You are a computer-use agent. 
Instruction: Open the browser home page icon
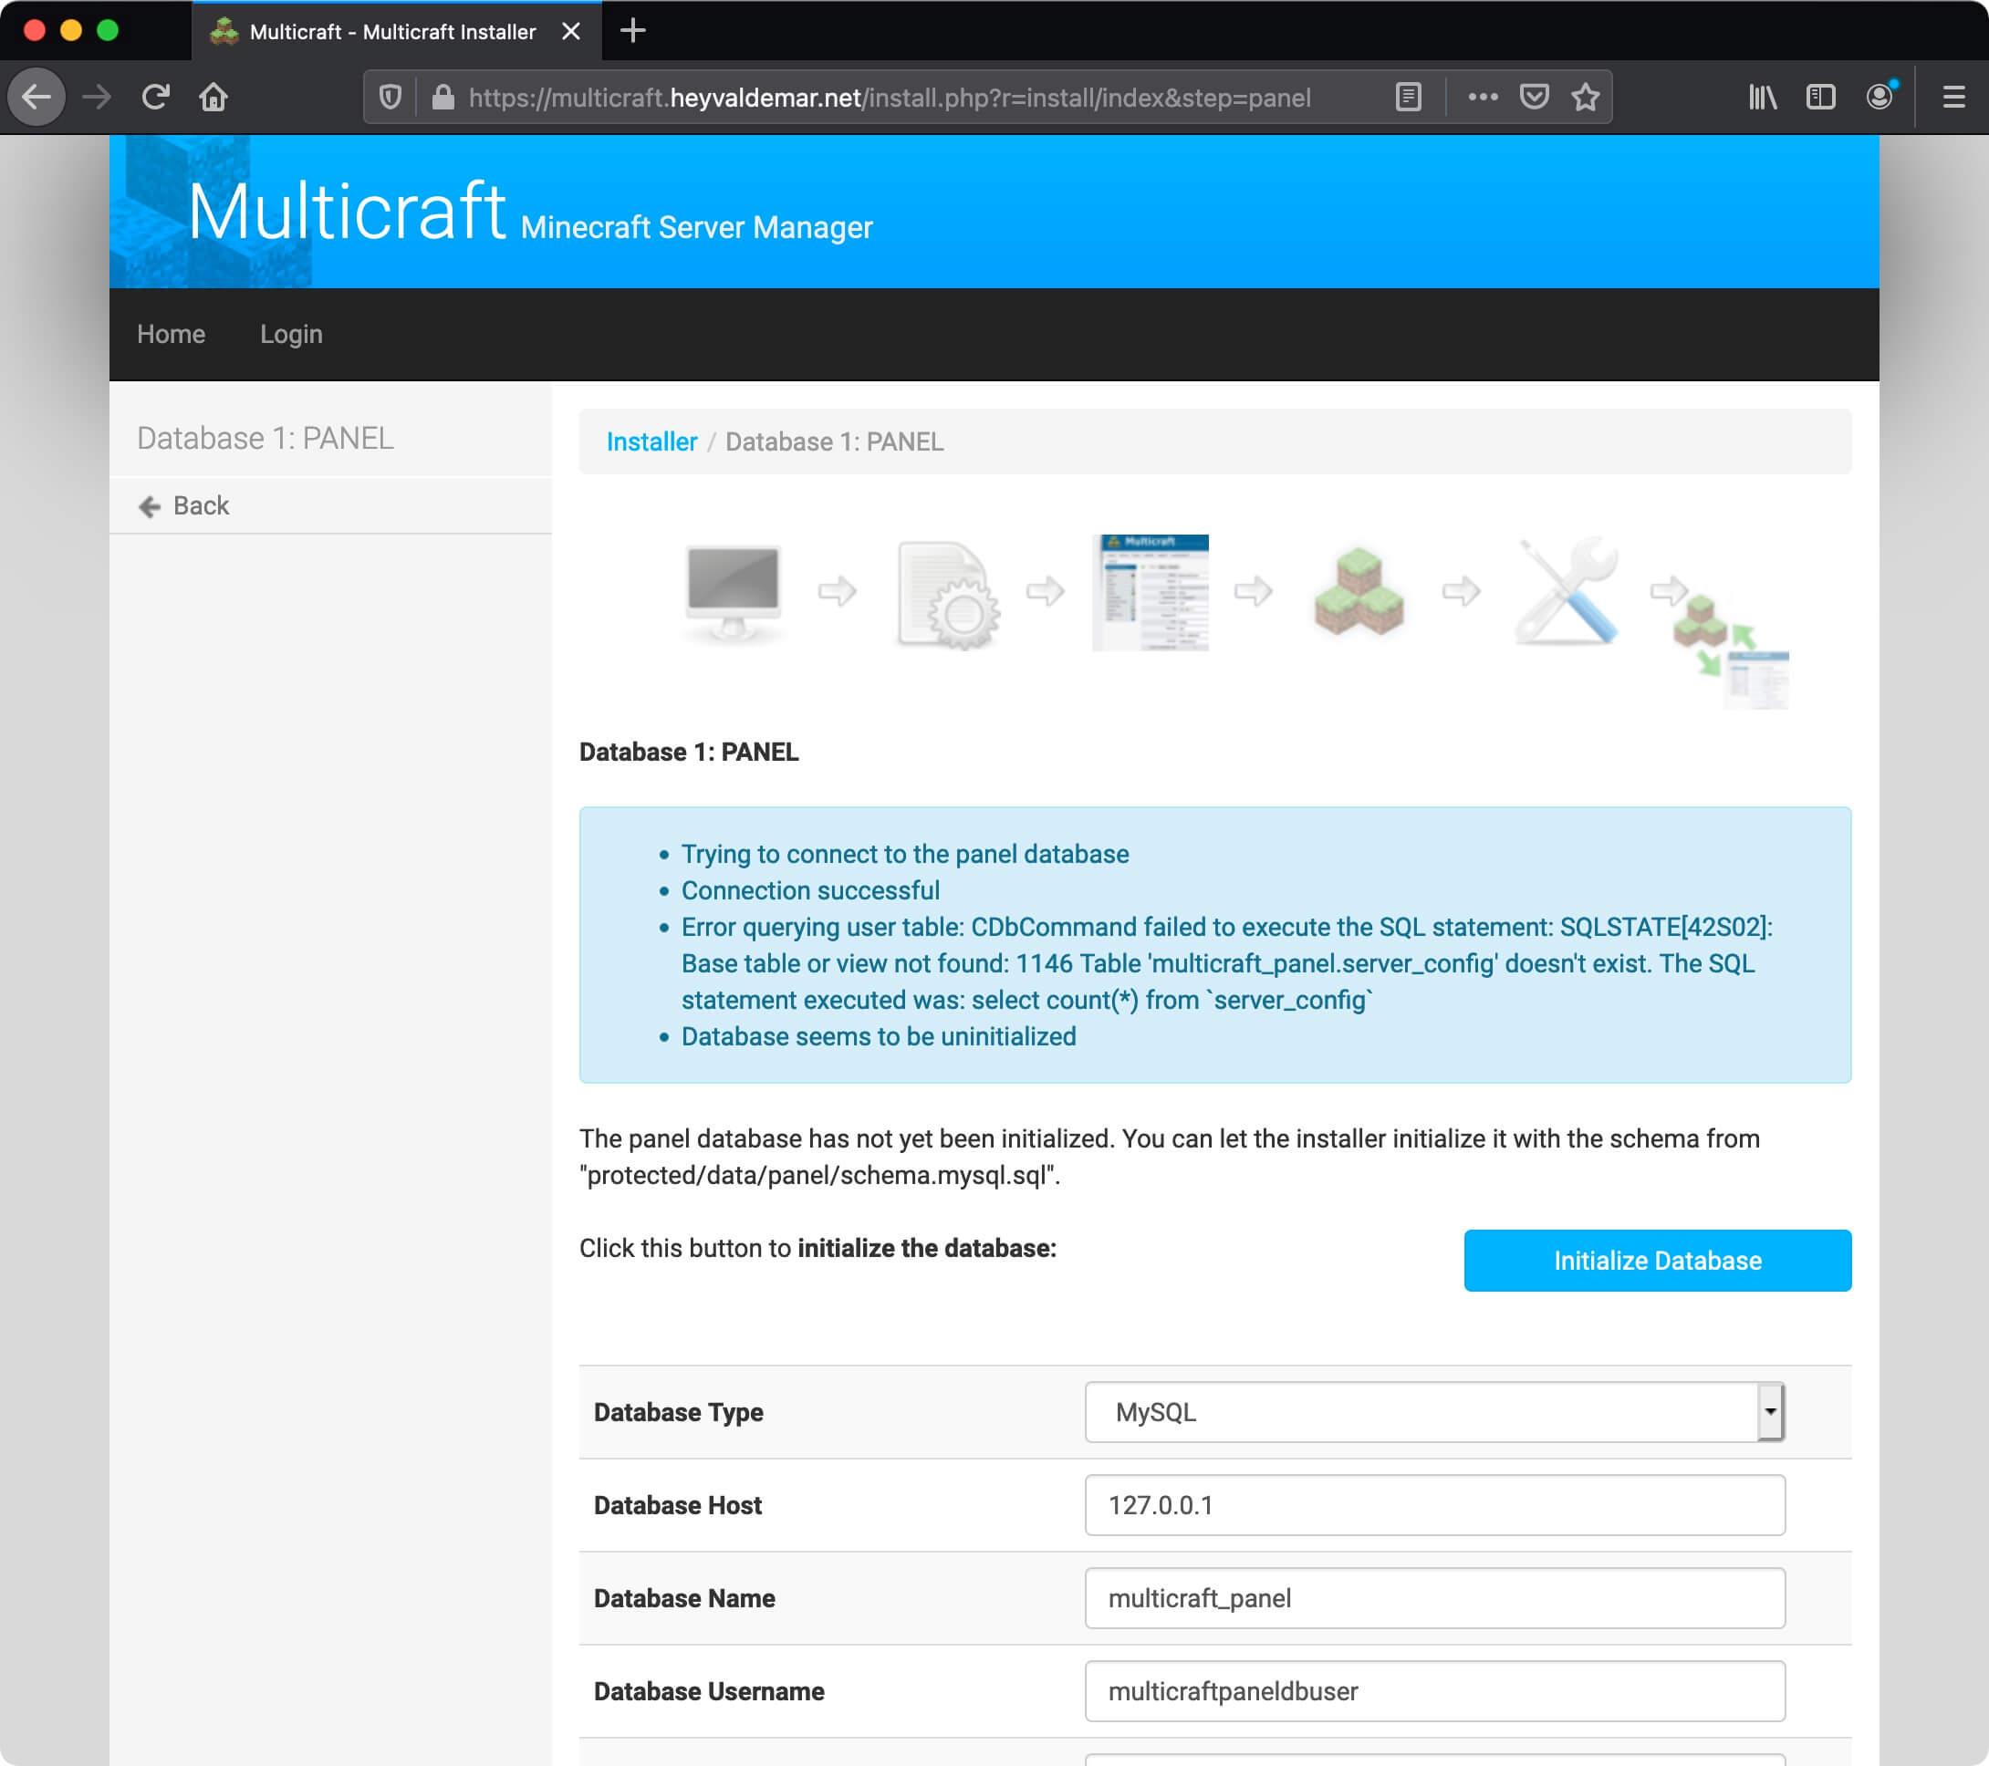point(214,98)
